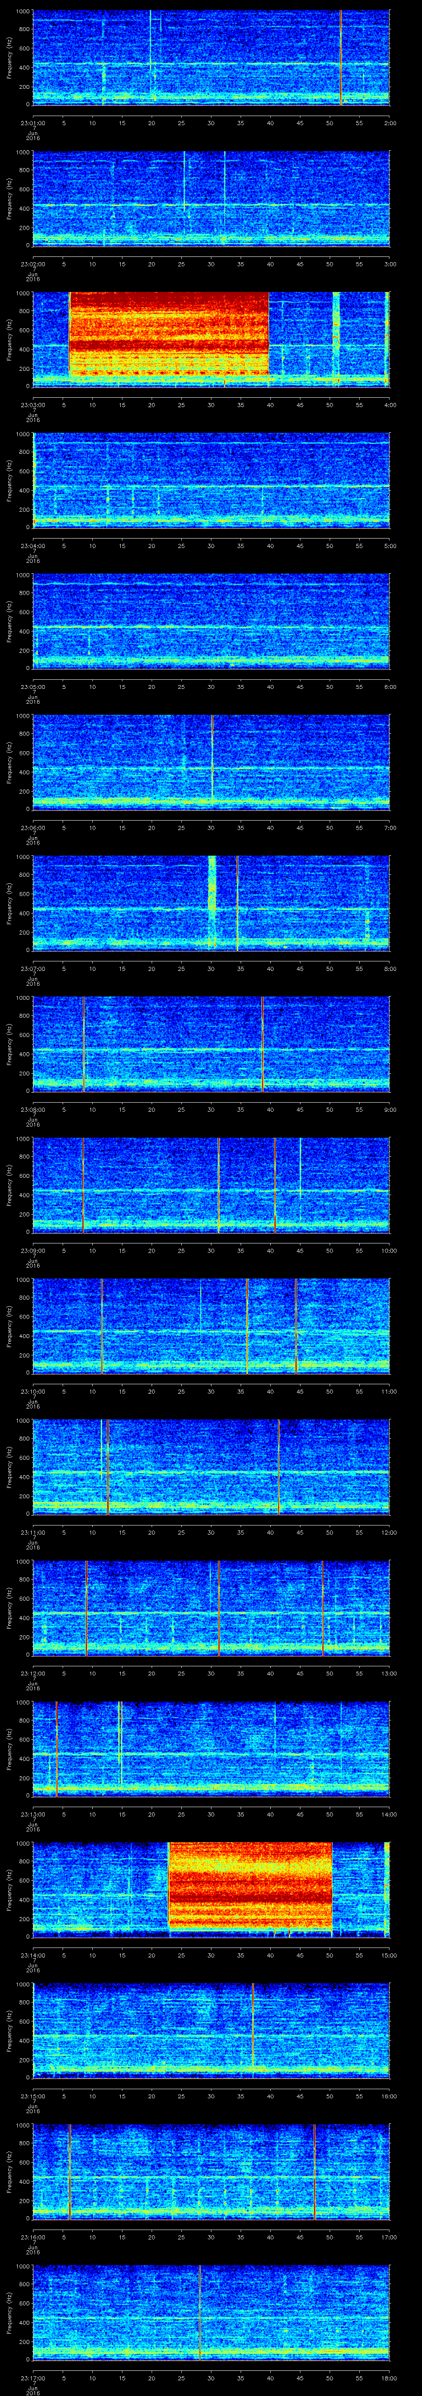This screenshot has width=422, height=2396.
Task: Click the 400 Hz tonal line in 23:04:00 spectrogram
Action: tap(211, 486)
